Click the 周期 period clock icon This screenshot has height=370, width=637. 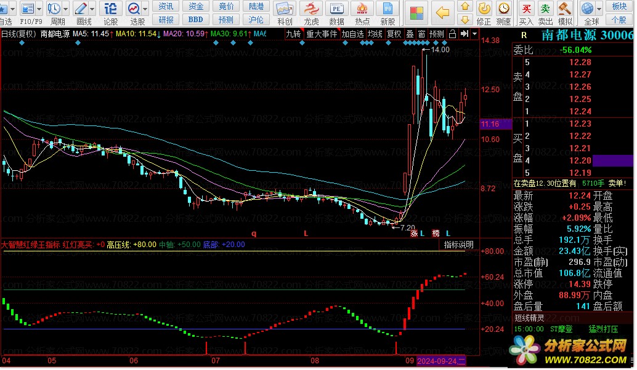pyautogui.click(x=54, y=9)
